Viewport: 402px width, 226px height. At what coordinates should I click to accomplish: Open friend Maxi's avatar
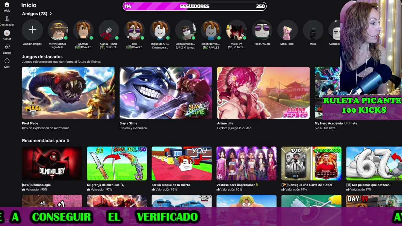coord(313,30)
